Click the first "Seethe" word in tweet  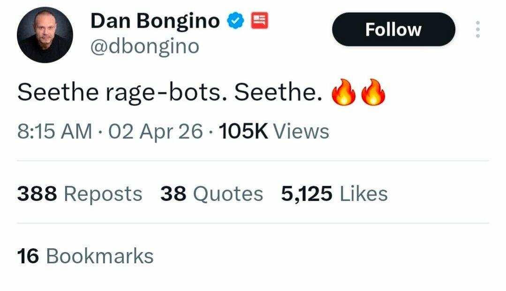pyautogui.click(x=54, y=93)
